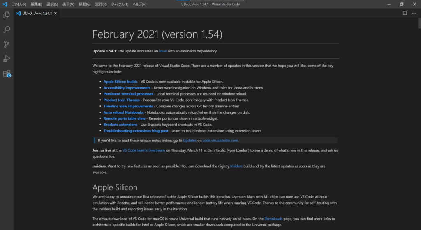
Task: Visit the code.visualstudio.com link
Action: (220, 141)
